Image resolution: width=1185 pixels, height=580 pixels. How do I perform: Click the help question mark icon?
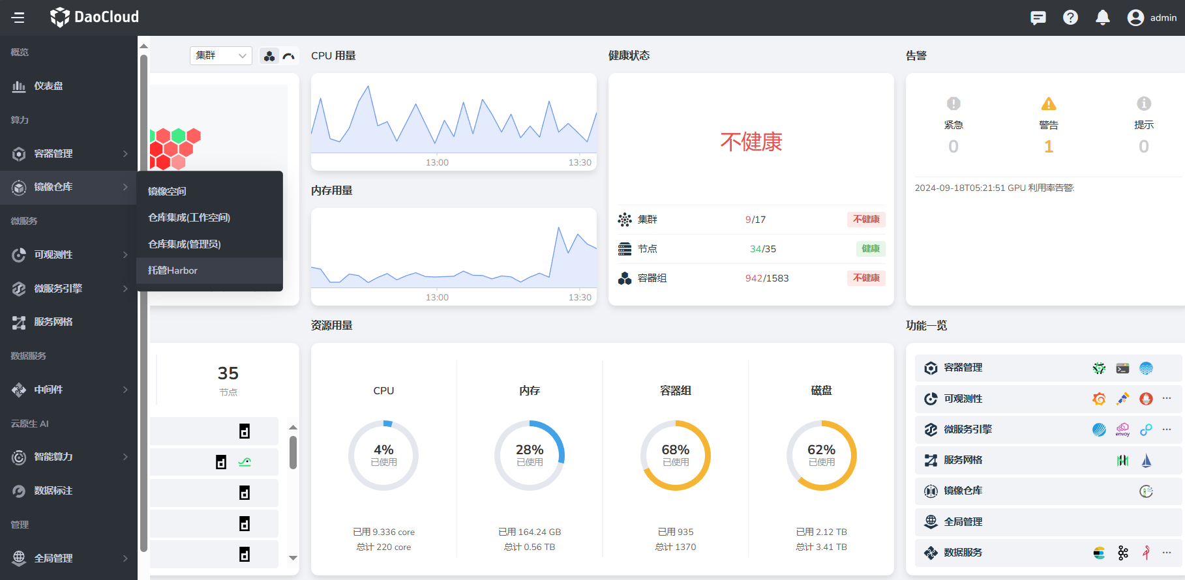pos(1070,18)
